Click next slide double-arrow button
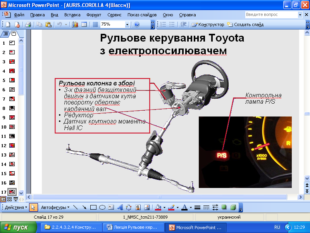 point(307,191)
